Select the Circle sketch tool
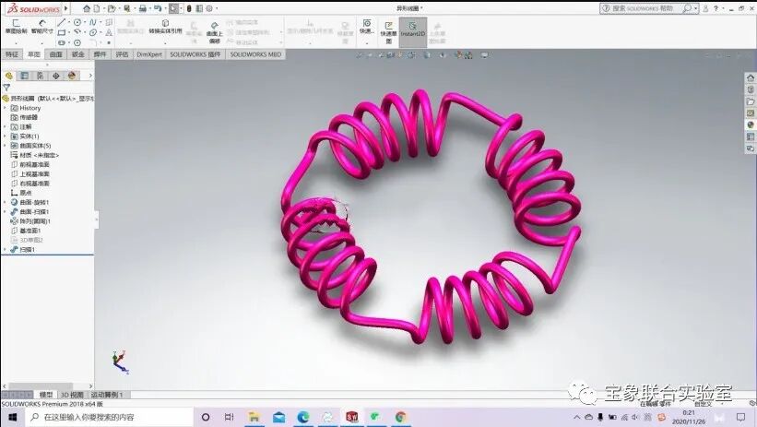 (x=77, y=22)
